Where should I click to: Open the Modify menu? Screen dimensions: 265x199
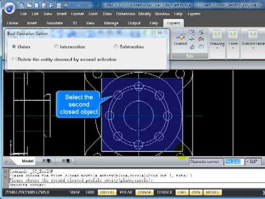click(145, 14)
